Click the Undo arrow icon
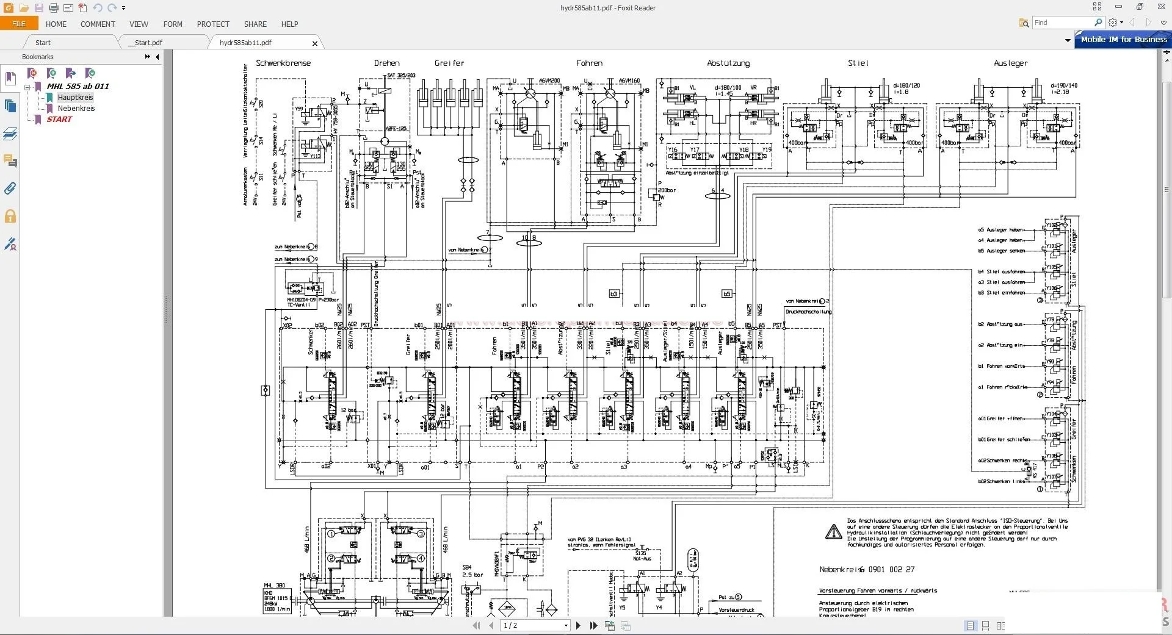The height and width of the screenshot is (635, 1172). [x=97, y=8]
